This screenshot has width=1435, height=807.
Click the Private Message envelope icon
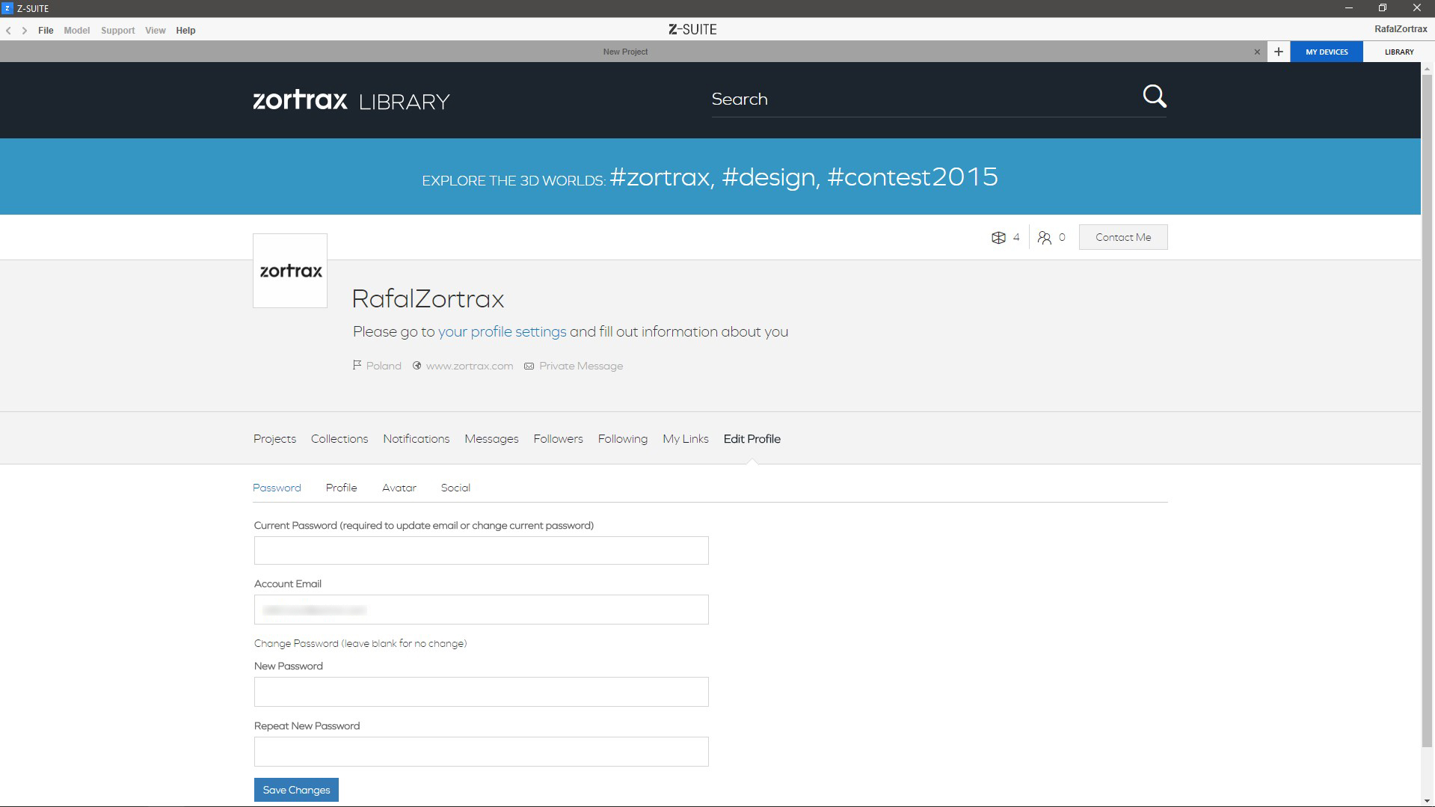(x=529, y=366)
